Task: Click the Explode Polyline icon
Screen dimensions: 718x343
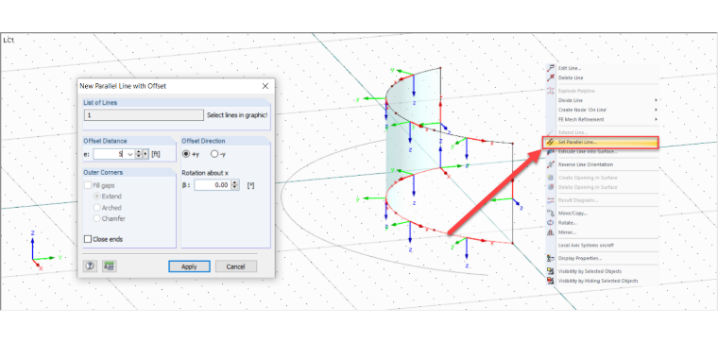Action: coord(551,91)
